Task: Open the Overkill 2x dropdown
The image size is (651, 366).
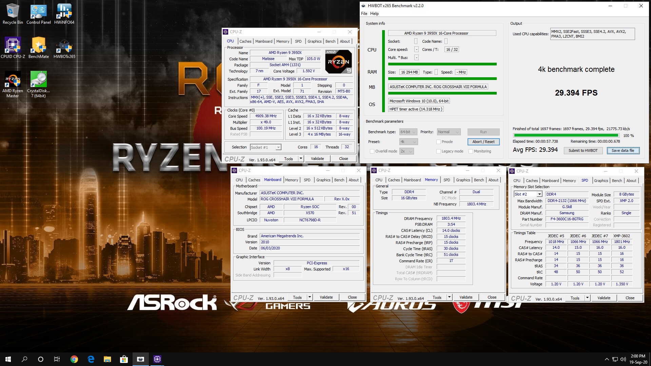Action: pos(406,151)
